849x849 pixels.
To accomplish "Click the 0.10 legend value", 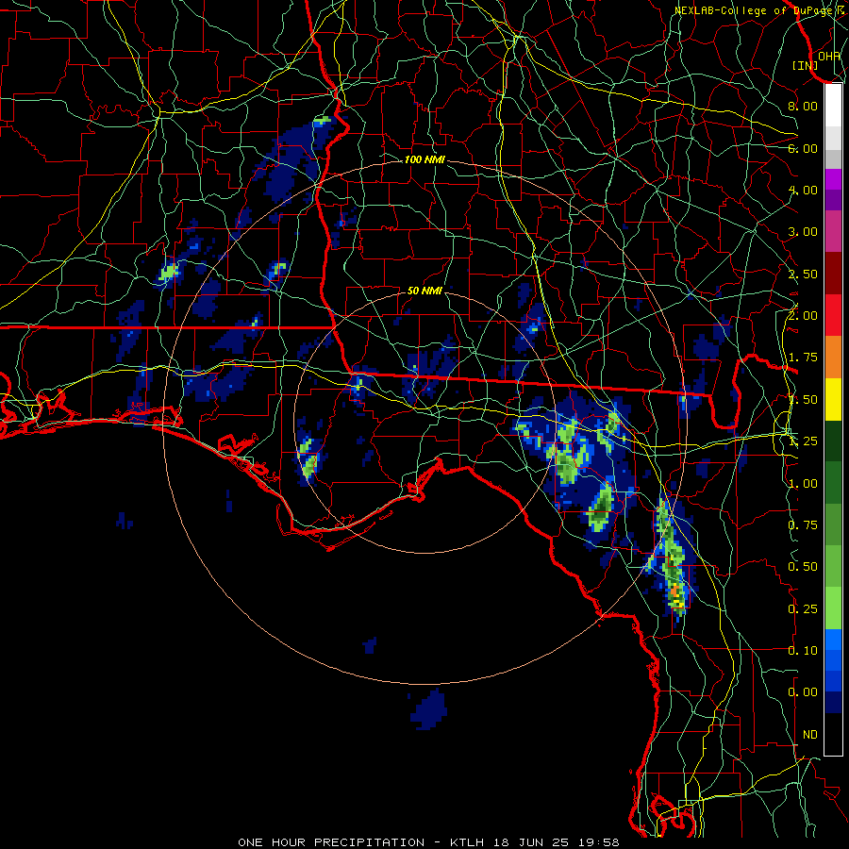I will (x=803, y=651).
